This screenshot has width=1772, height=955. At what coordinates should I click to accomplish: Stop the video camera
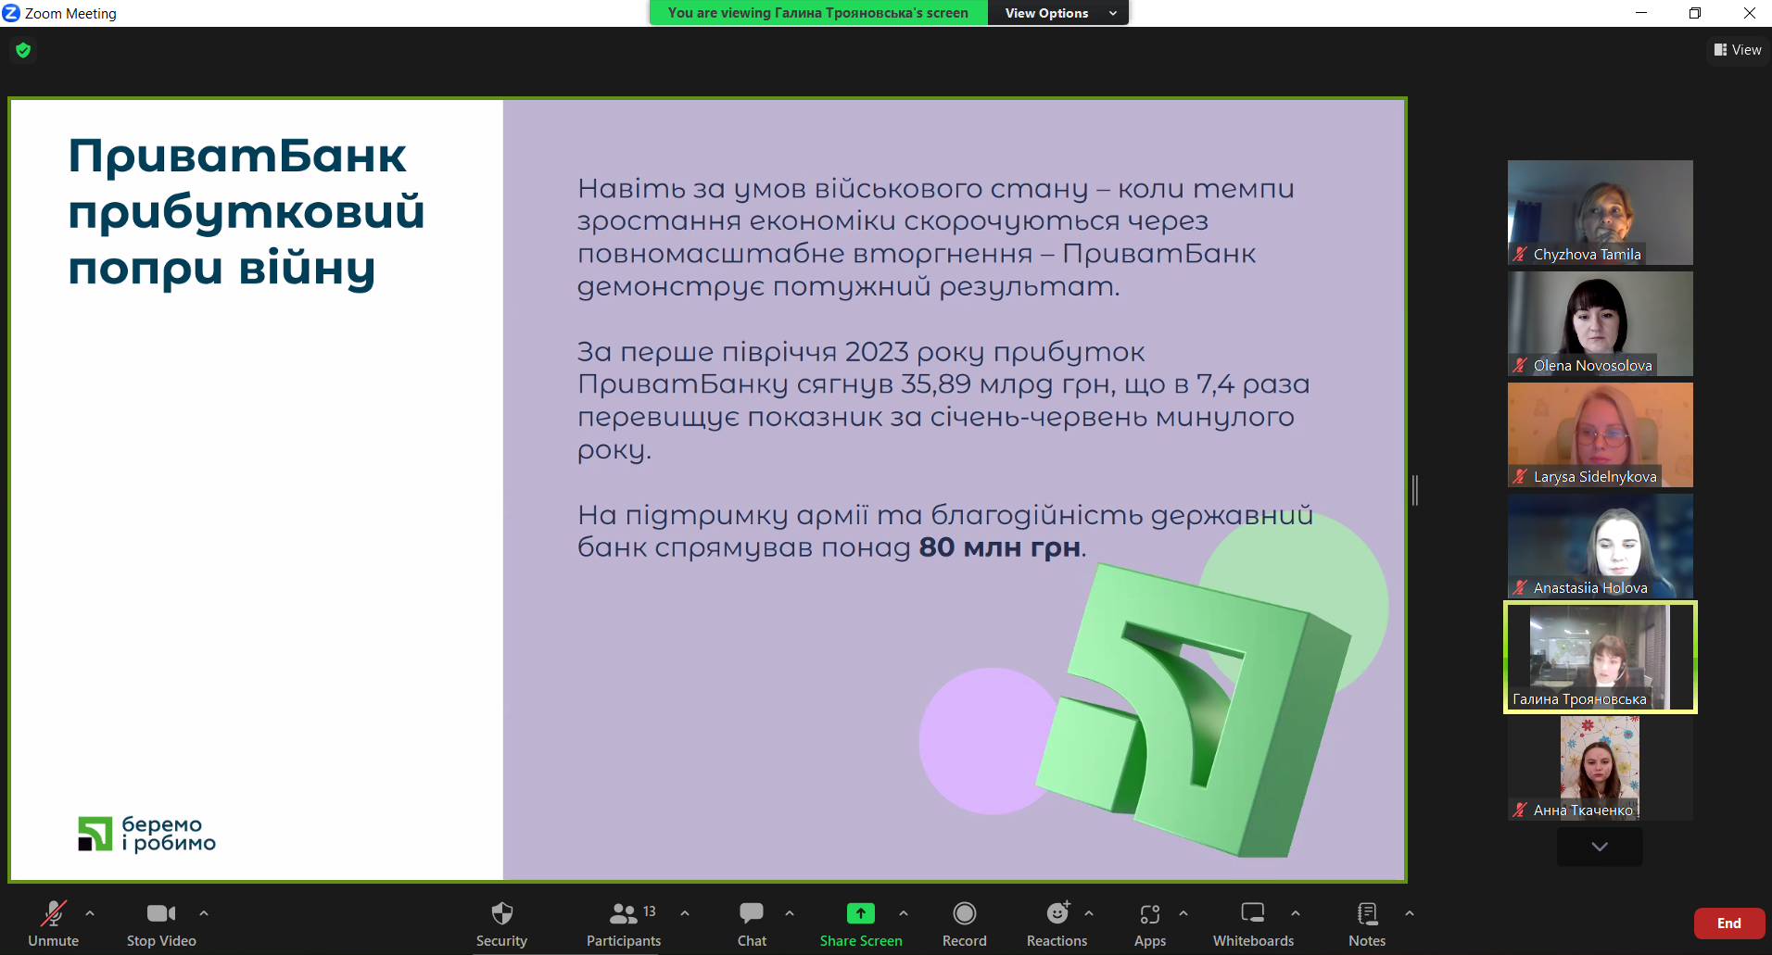click(161, 924)
